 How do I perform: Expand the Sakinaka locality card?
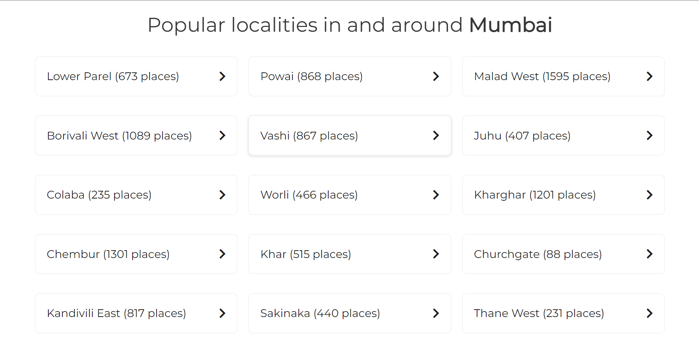[x=349, y=313]
